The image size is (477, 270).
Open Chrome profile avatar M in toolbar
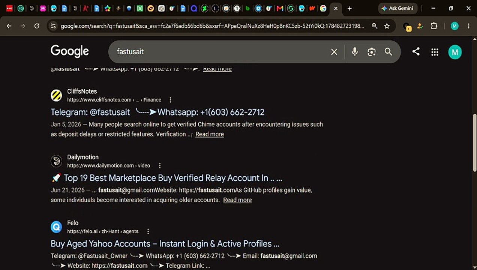coord(454,26)
